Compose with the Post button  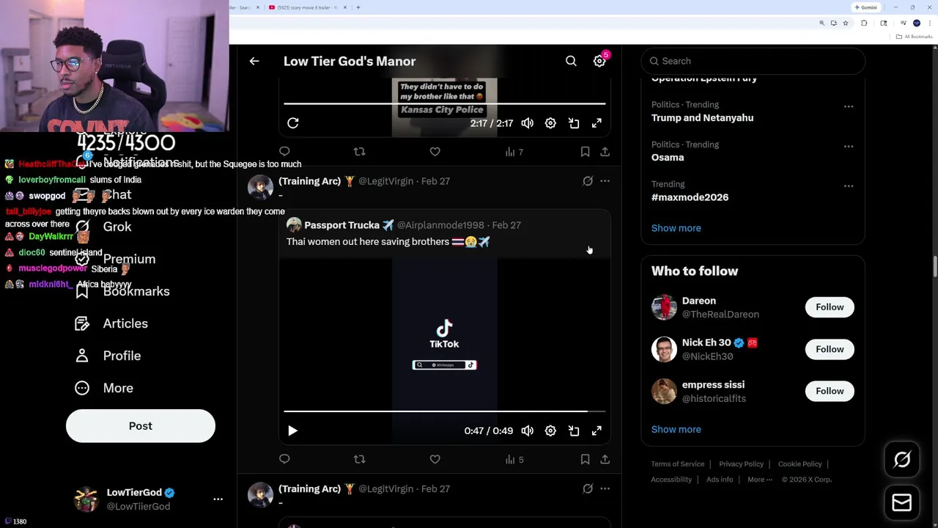click(x=141, y=426)
